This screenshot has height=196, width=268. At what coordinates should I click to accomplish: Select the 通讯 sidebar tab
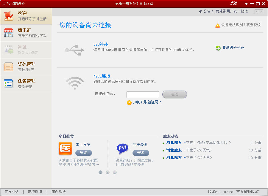[26, 50]
